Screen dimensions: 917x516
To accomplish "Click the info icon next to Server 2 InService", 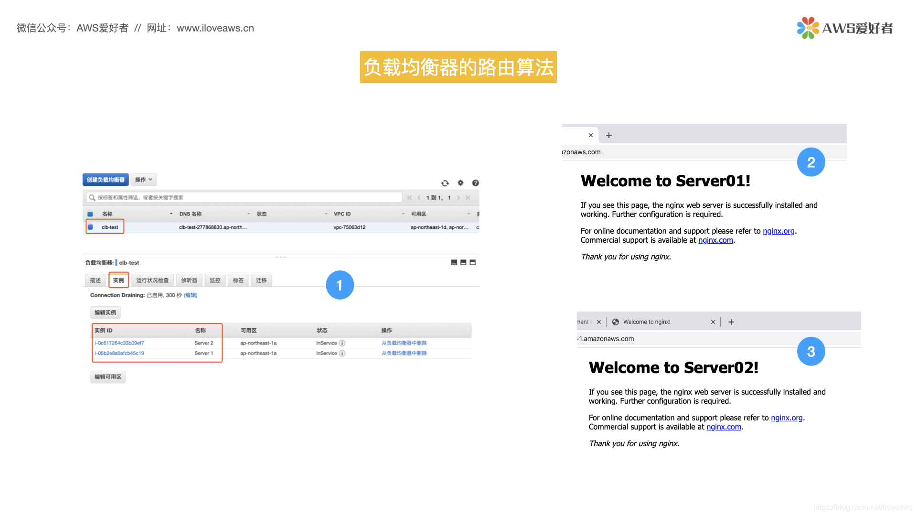I will [x=342, y=343].
